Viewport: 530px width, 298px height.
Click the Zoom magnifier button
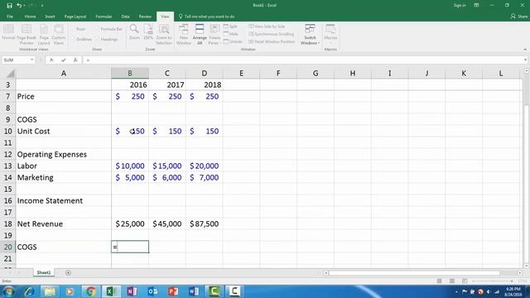134,32
